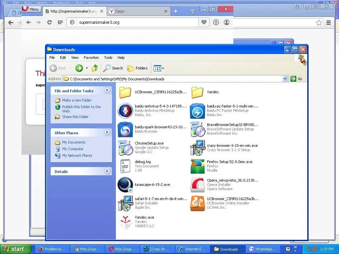
Task: Select the Yandex folder icon
Action: coord(197,92)
